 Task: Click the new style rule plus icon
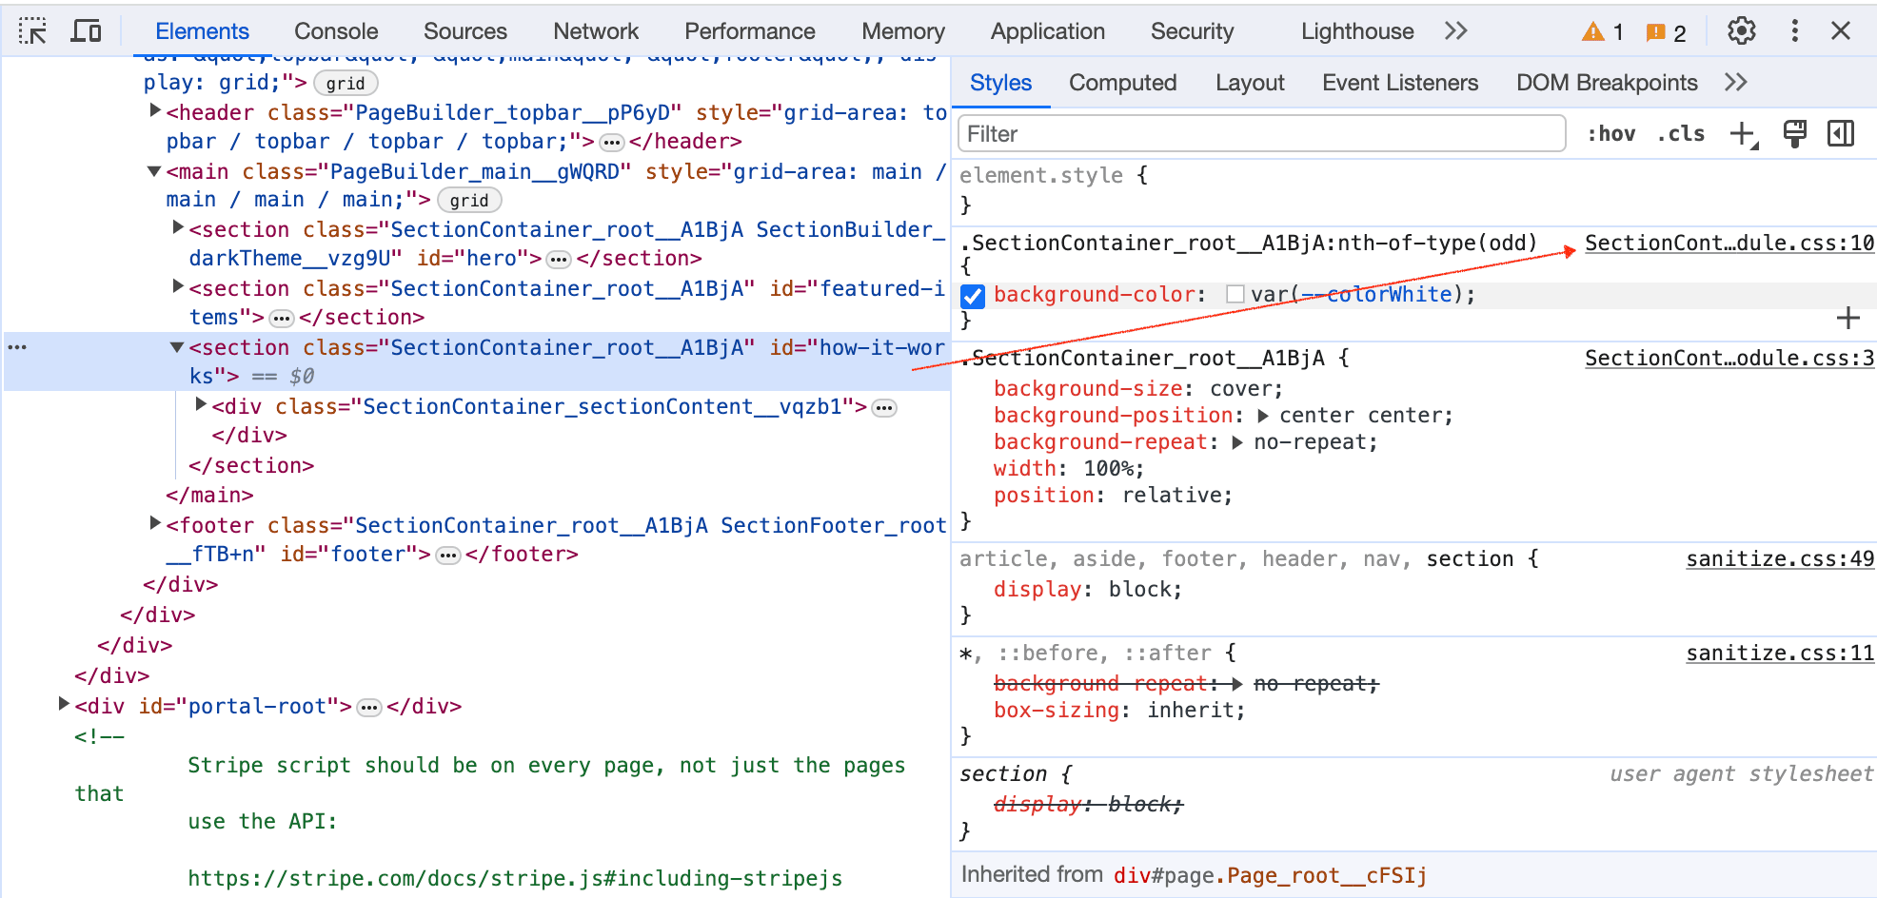coord(1743,134)
